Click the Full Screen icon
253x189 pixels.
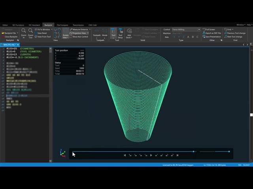coord(204,30)
